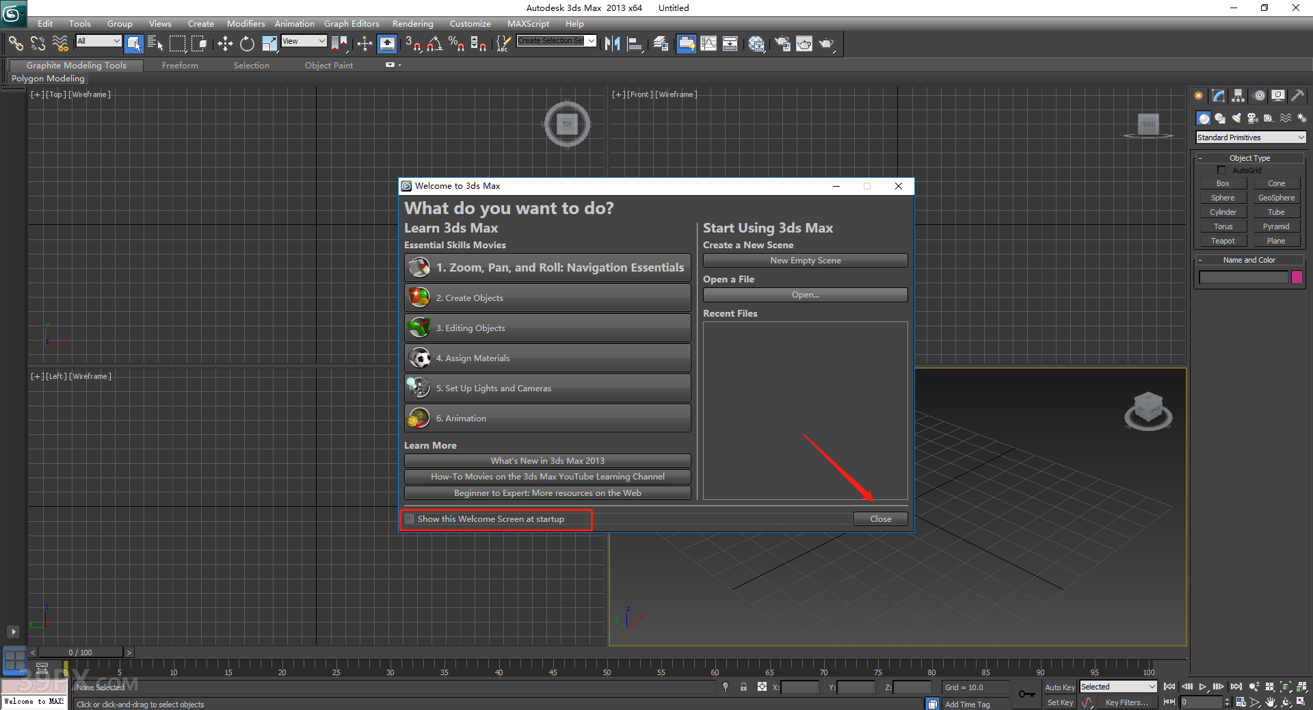Open the Manage Layers icon
Screen dimensions: 1313x710
[661, 44]
